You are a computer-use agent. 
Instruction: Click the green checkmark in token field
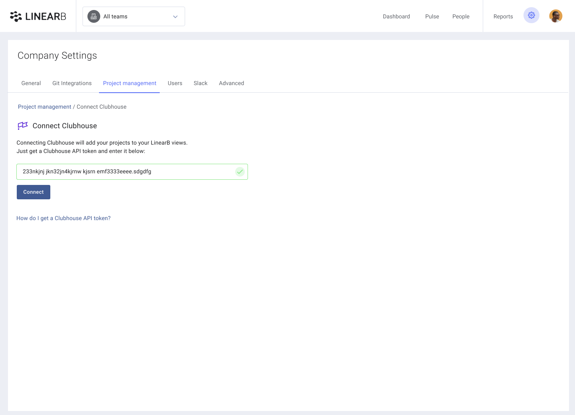(240, 172)
